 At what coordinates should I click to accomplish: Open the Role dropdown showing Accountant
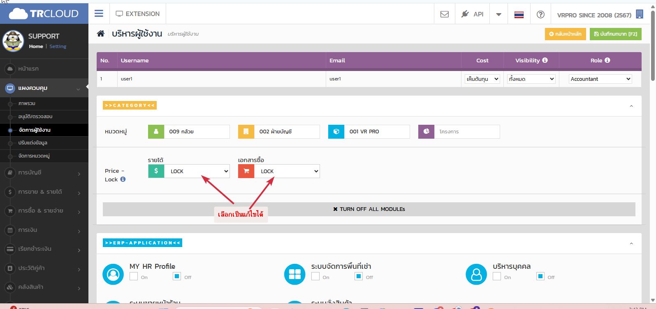click(600, 79)
